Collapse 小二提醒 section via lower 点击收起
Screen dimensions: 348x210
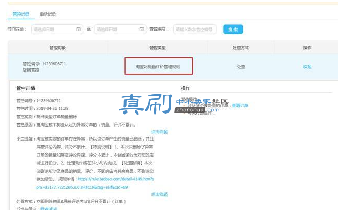pyautogui.click(x=159, y=194)
